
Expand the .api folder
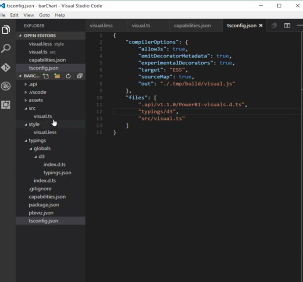[33, 84]
